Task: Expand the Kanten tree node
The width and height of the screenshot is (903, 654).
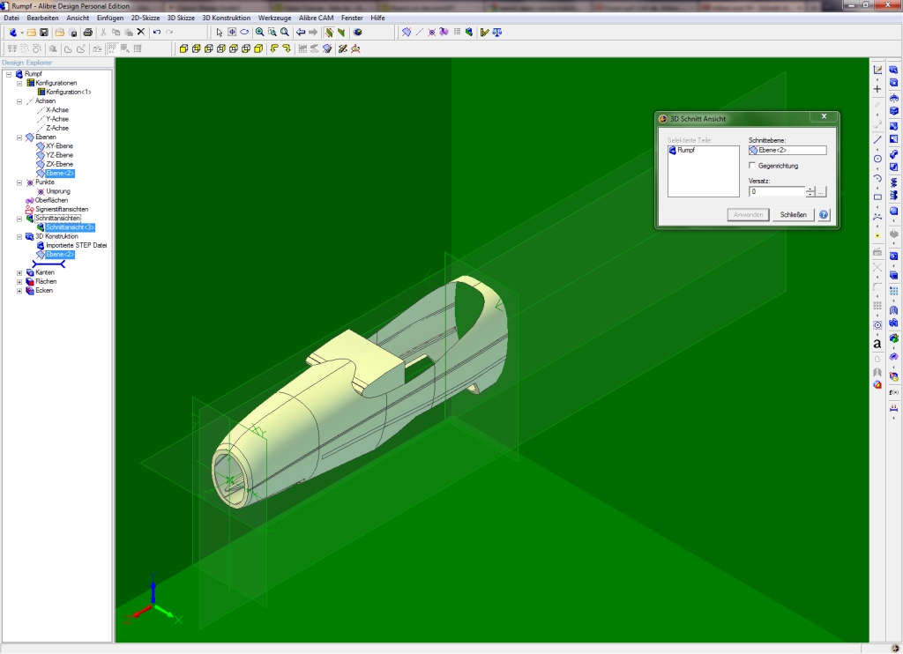Action: pyautogui.click(x=19, y=273)
